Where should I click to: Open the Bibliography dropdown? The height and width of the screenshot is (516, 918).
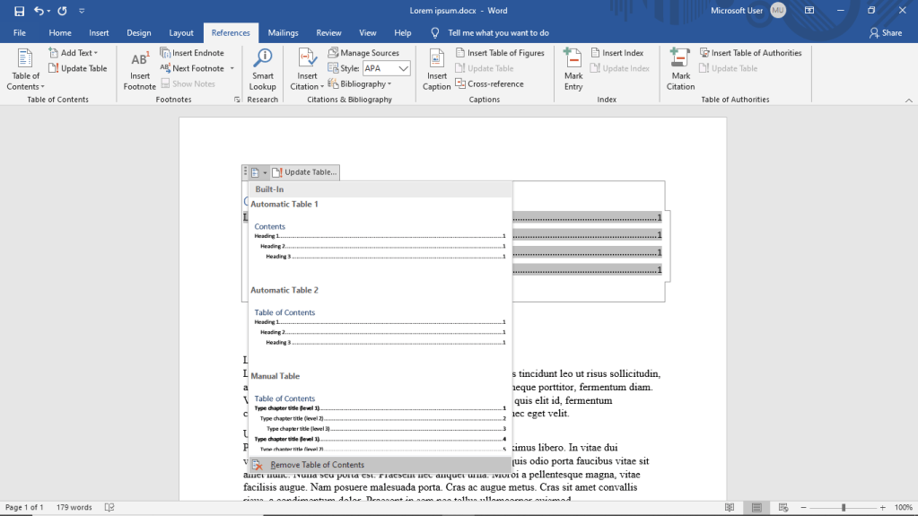(x=360, y=83)
